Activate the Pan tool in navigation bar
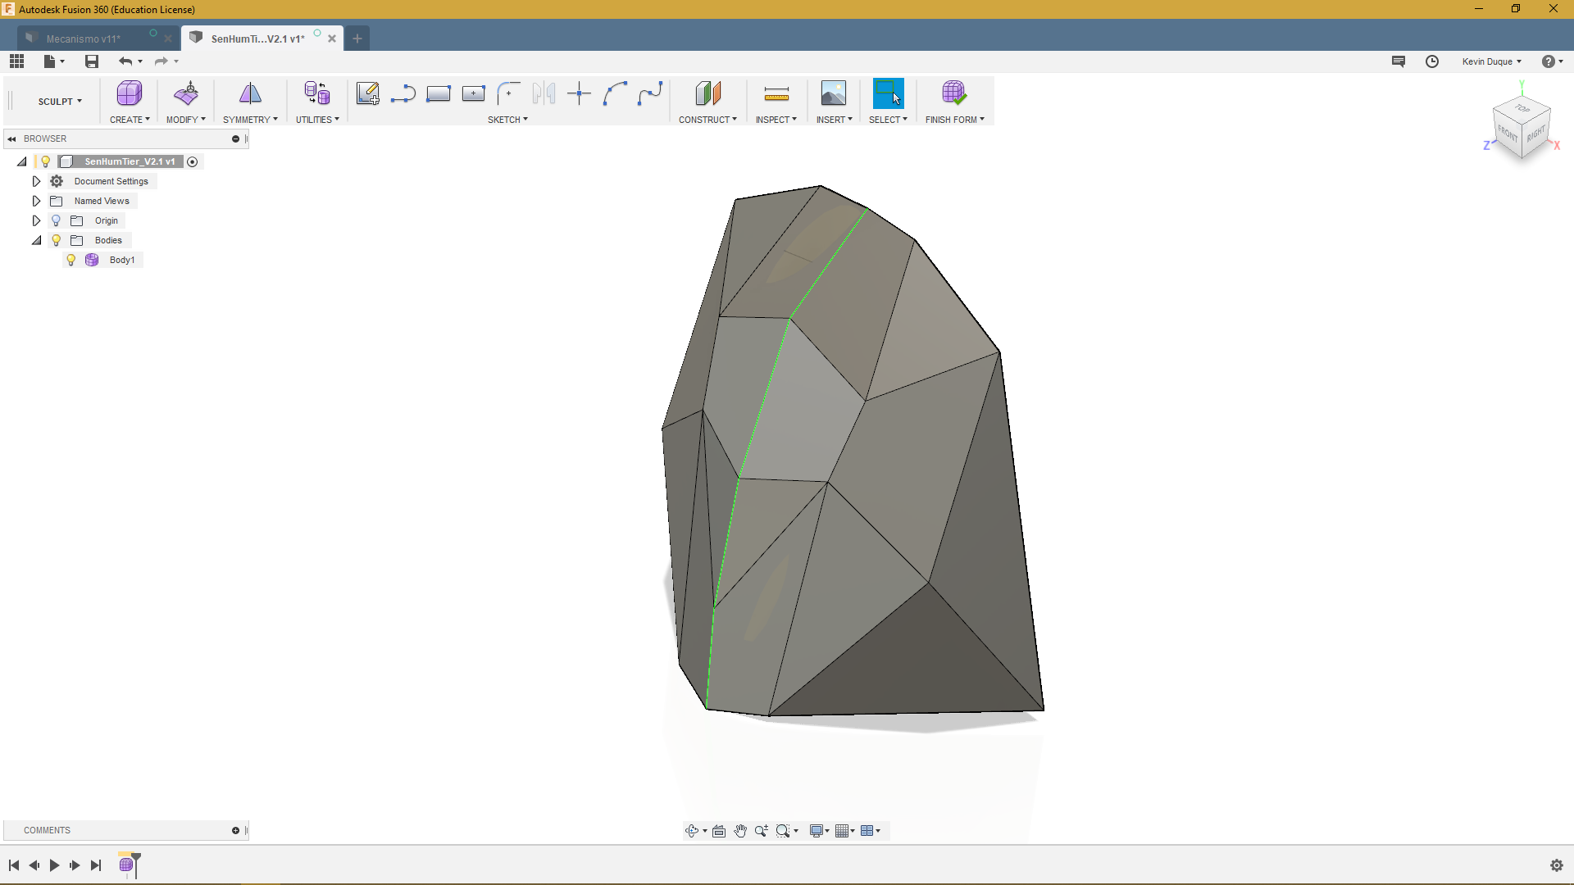Screen dimensions: 1574x885 point(740,830)
